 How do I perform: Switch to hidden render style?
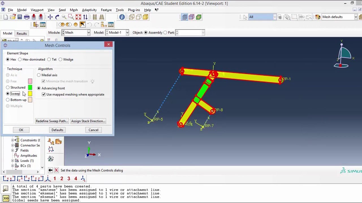(x=139, y=17)
